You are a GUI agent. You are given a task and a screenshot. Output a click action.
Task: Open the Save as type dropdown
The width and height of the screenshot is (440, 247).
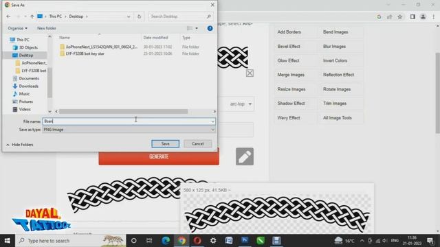[x=212, y=130]
